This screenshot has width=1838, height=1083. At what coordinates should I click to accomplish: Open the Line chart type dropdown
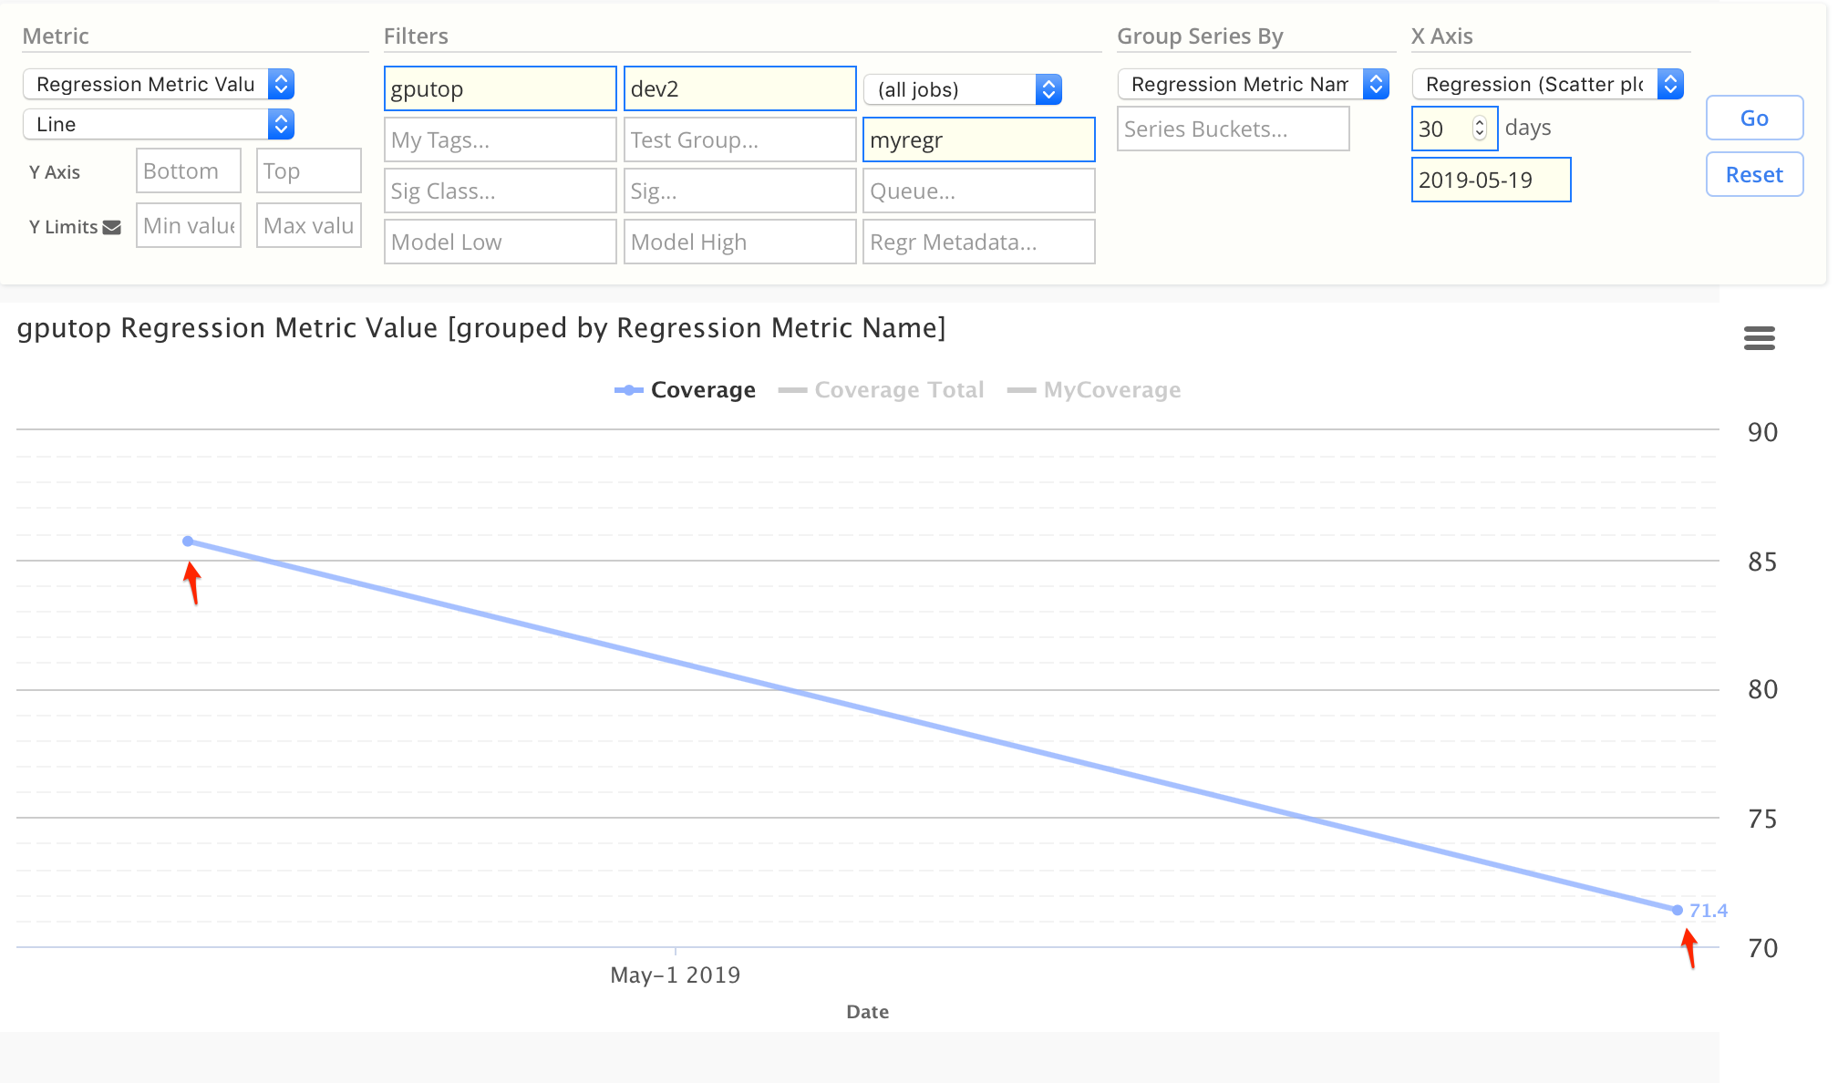click(159, 124)
